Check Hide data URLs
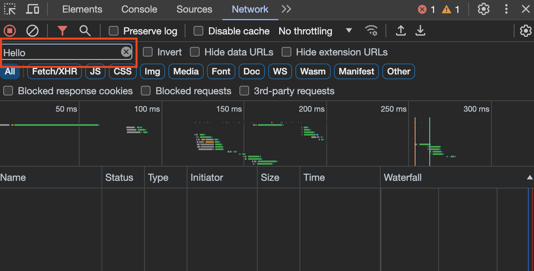This screenshot has height=271, width=534. (195, 52)
